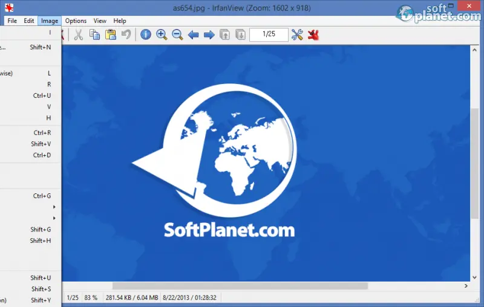Screen dimensions: 484x307
Task: Choose the menu entry with shortcut Shift+V
Action: click(x=30, y=144)
